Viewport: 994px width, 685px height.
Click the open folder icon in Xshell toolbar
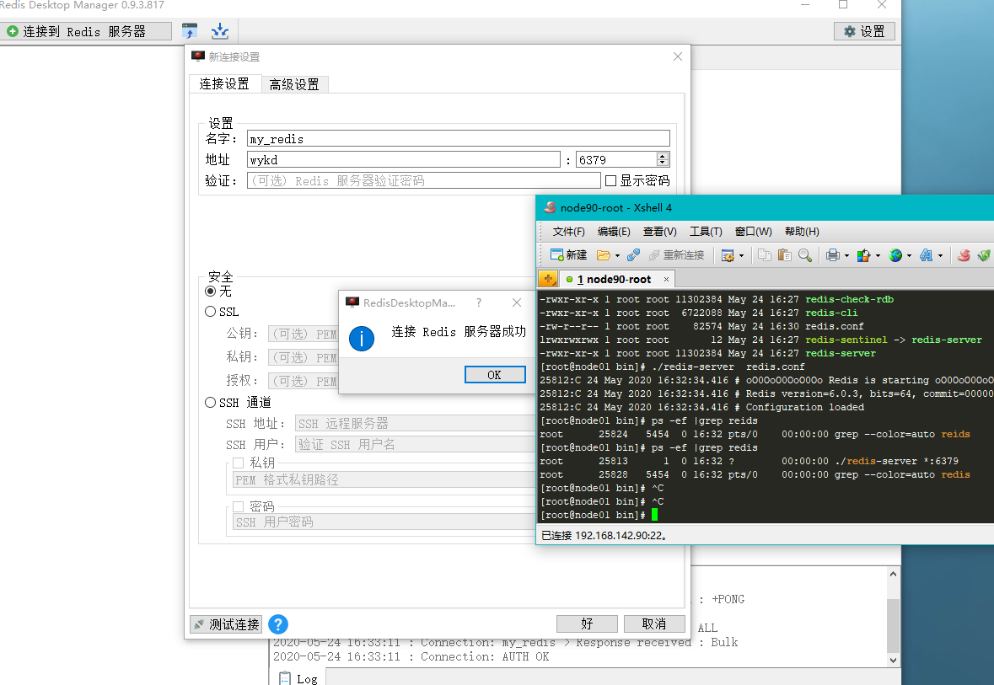(x=604, y=255)
